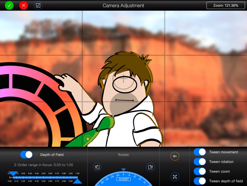Image resolution: width=247 pixels, height=186 pixels.
Task: Click rotate counter-clockwise icon
Action: 97,167
